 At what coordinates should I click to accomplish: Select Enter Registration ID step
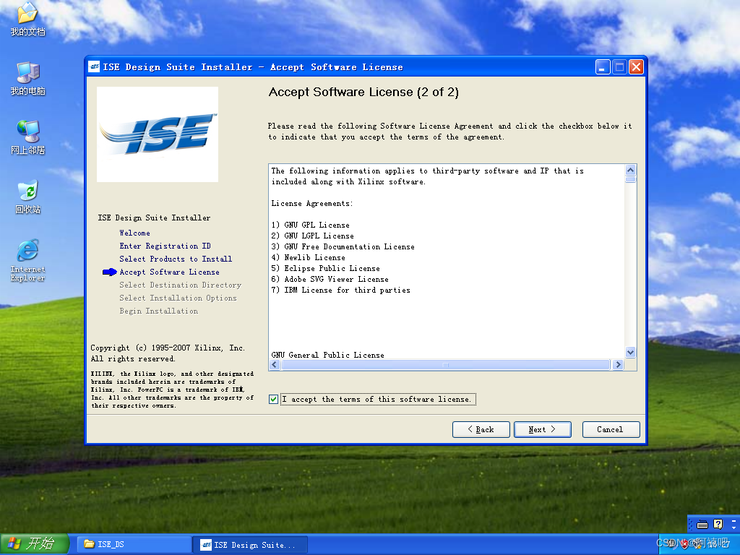(165, 246)
